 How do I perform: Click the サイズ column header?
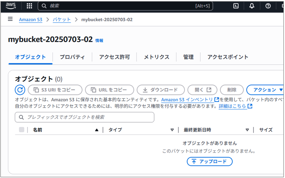[x=266, y=130]
